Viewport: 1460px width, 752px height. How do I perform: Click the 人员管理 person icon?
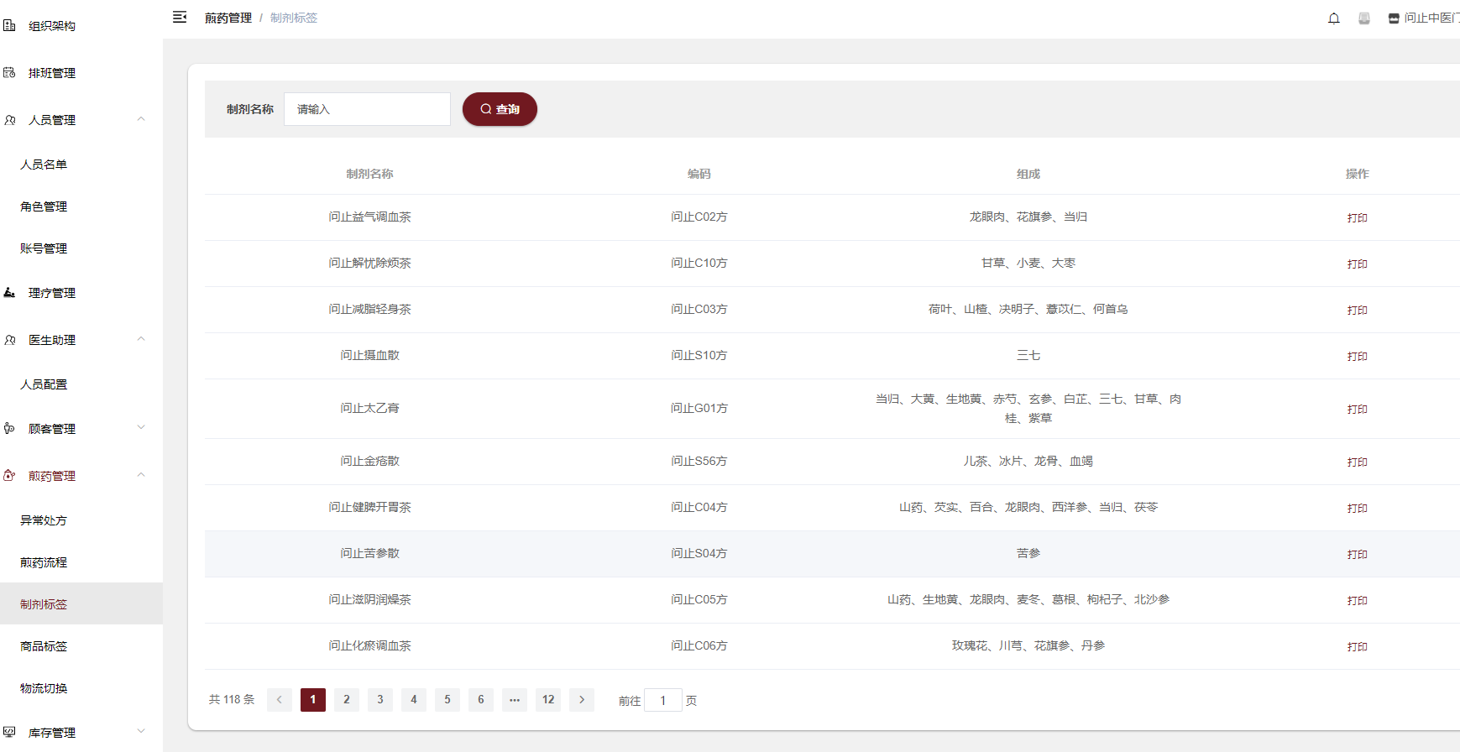coord(9,120)
